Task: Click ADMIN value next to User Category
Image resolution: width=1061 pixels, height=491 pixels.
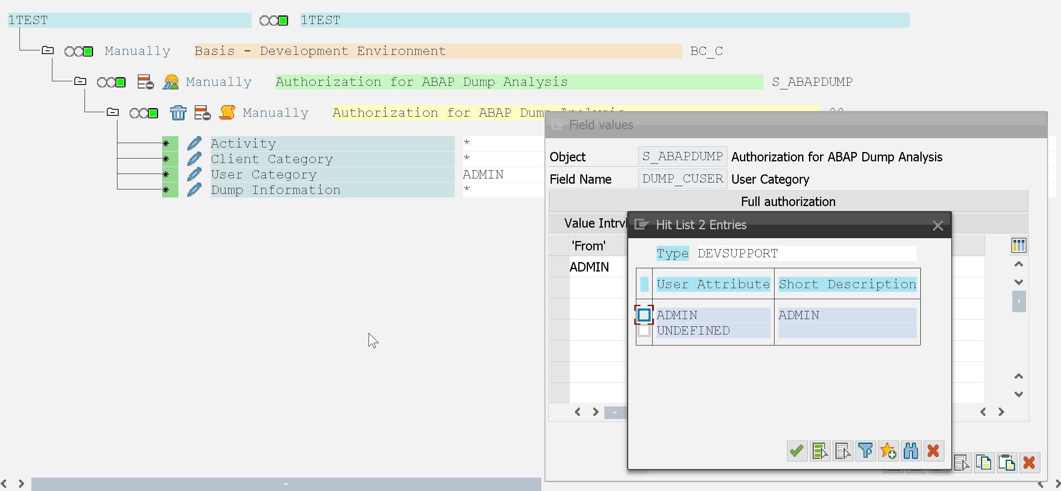Action: [483, 175]
